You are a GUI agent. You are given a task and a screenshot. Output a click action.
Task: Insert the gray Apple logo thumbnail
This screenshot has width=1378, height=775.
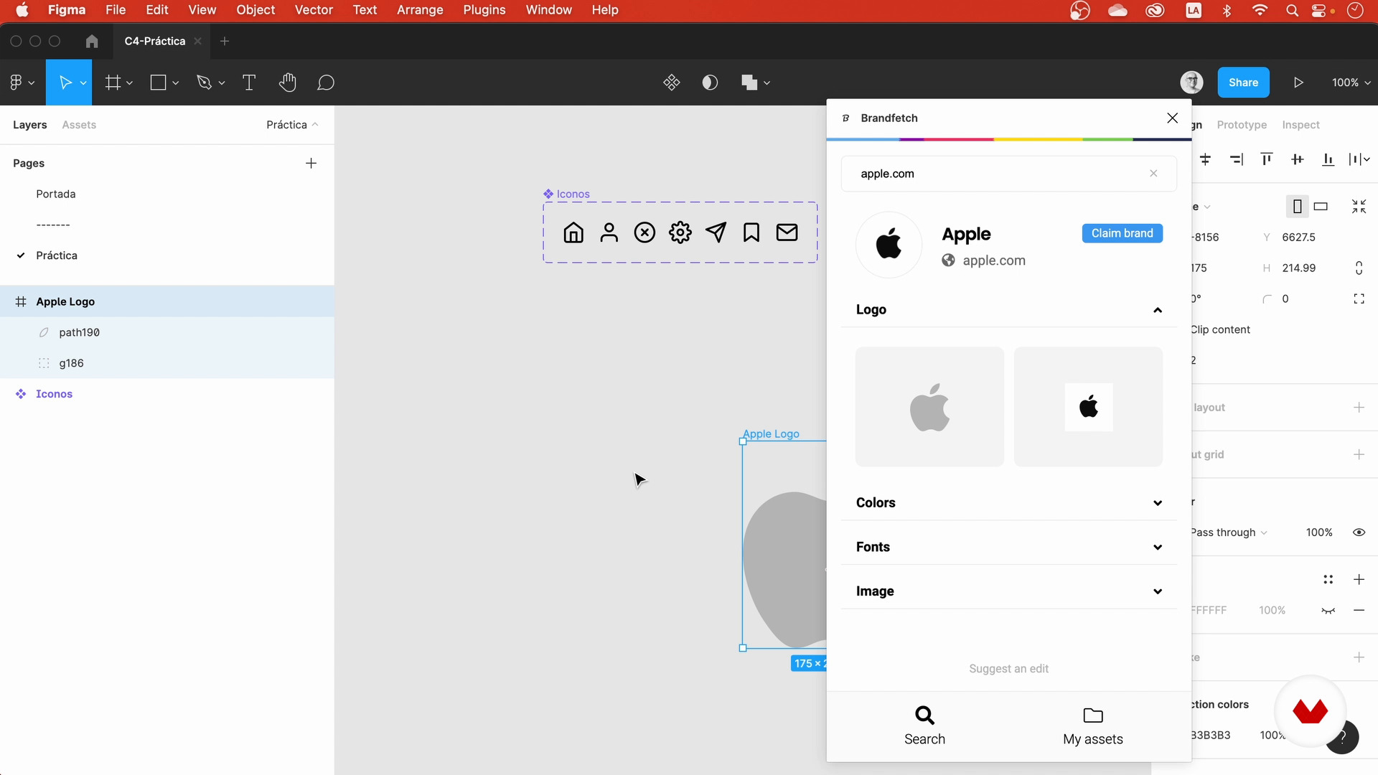[x=929, y=407]
